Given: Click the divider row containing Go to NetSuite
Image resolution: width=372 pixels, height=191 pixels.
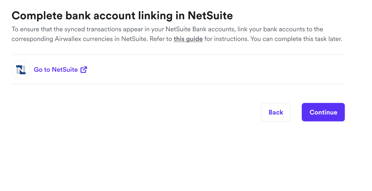Looking at the screenshot, I should 178,69.
